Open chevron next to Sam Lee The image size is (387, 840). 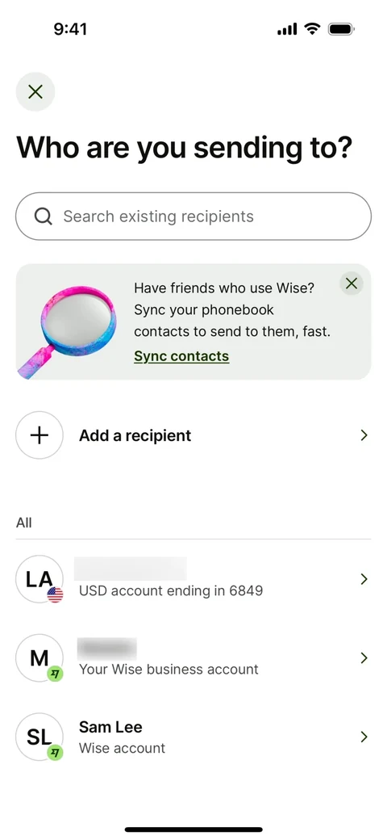pyautogui.click(x=364, y=737)
